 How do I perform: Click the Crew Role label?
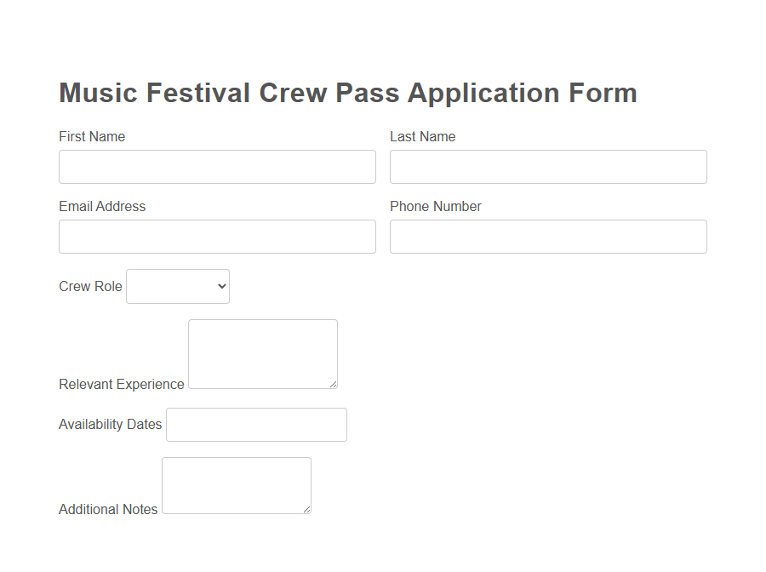[89, 286]
